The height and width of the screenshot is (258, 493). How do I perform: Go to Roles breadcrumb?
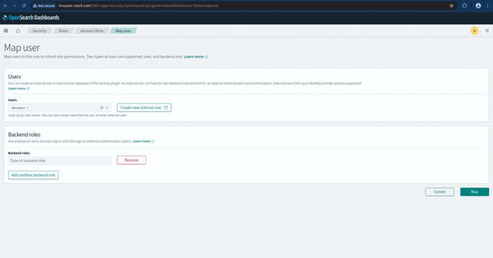(x=64, y=31)
